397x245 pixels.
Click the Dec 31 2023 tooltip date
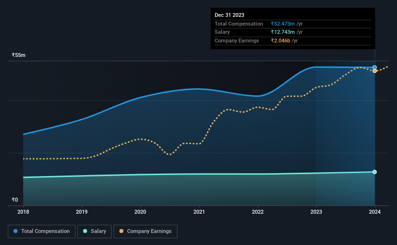229,15
